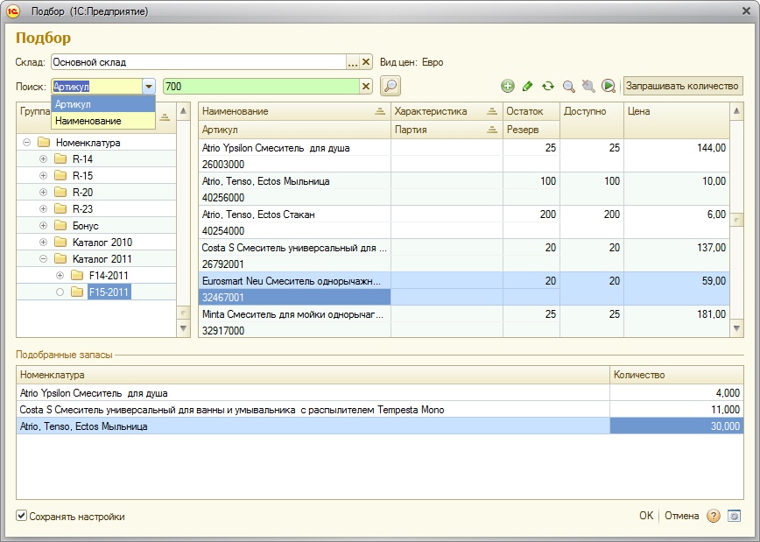Click the green play arrow toolbar icon

pyautogui.click(x=609, y=86)
